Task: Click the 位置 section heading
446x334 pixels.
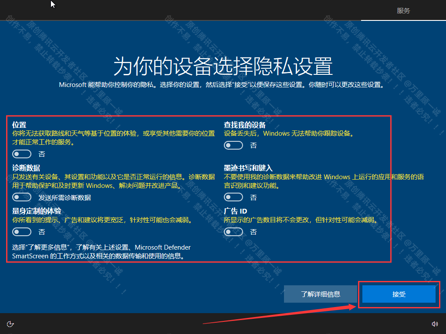Action: click(19, 124)
